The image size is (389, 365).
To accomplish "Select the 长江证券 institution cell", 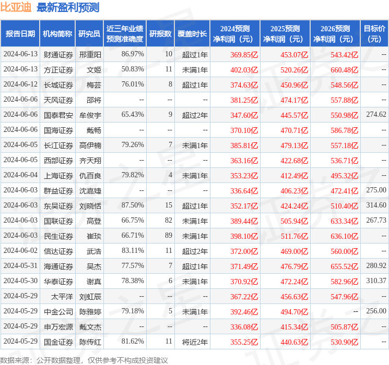I will click(x=58, y=145).
